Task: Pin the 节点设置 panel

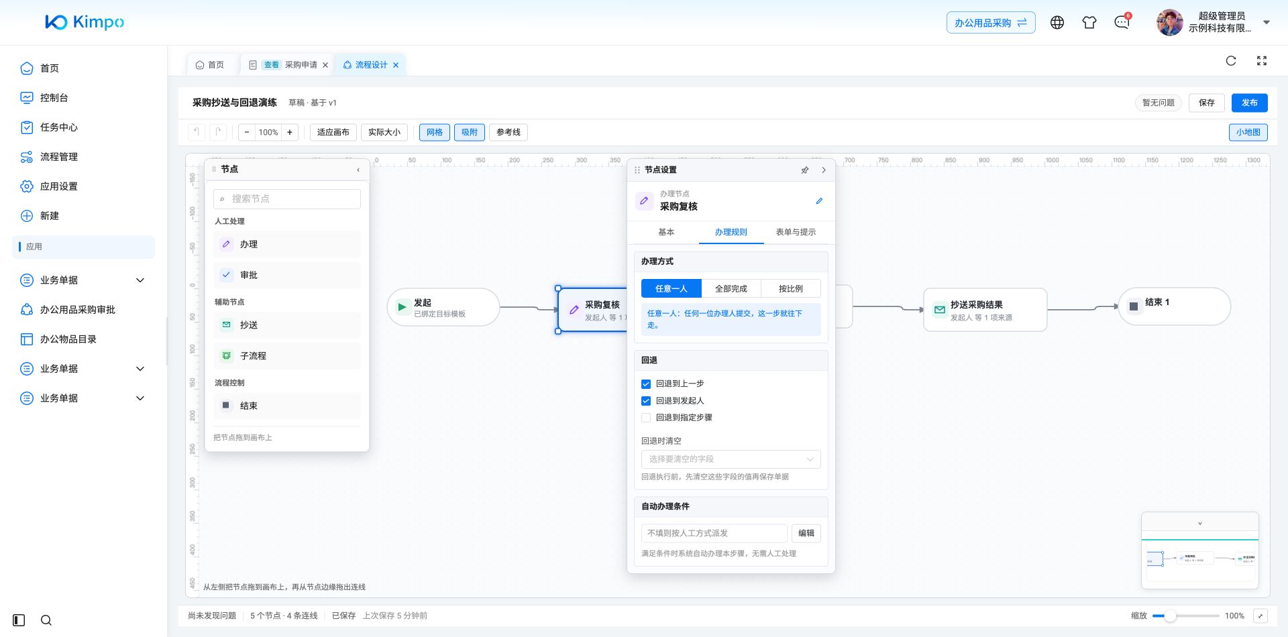Action: (x=805, y=170)
